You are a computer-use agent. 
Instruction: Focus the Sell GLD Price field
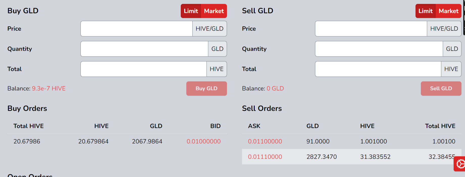coord(371,29)
